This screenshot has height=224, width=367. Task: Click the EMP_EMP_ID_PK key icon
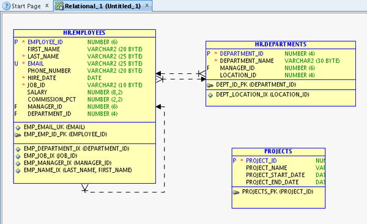click(x=18, y=135)
